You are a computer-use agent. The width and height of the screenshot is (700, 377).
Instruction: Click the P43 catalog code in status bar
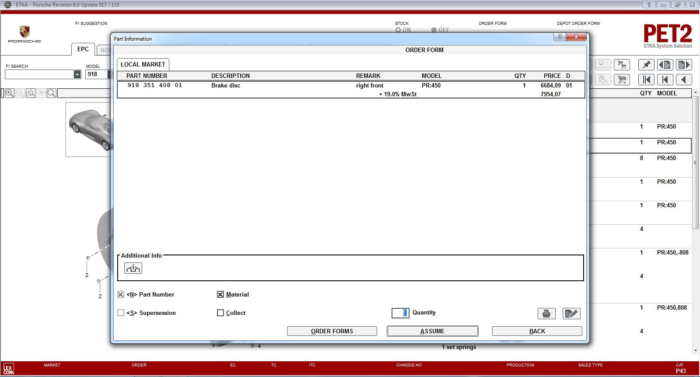coord(681,371)
